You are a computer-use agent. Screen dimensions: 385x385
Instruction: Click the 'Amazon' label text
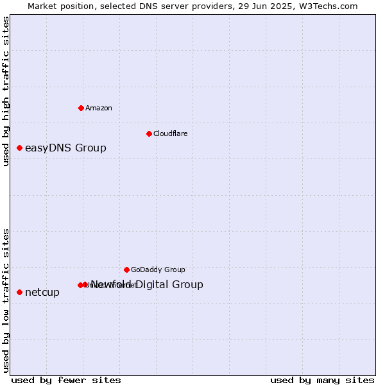(x=99, y=108)
